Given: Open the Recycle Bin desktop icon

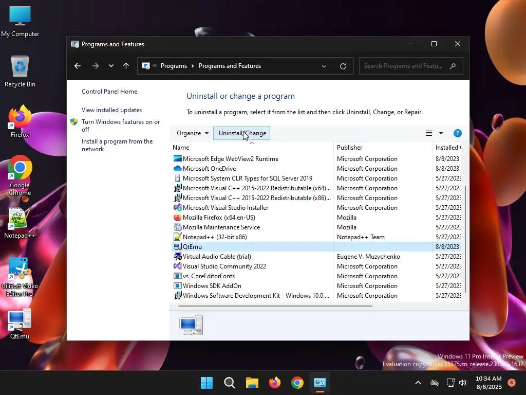Looking at the screenshot, I should [20, 72].
